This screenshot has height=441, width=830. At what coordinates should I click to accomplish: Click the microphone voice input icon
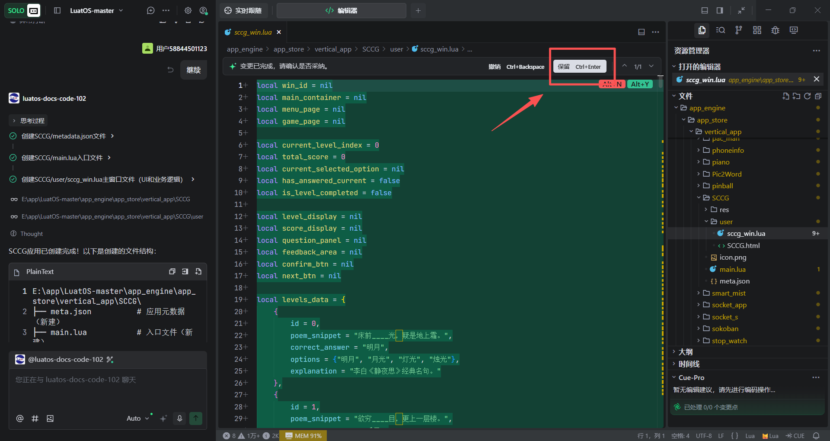[x=179, y=418]
